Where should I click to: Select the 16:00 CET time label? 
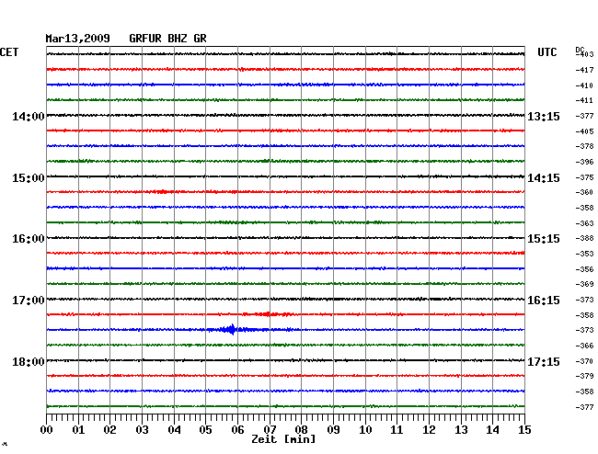[x=29, y=239]
